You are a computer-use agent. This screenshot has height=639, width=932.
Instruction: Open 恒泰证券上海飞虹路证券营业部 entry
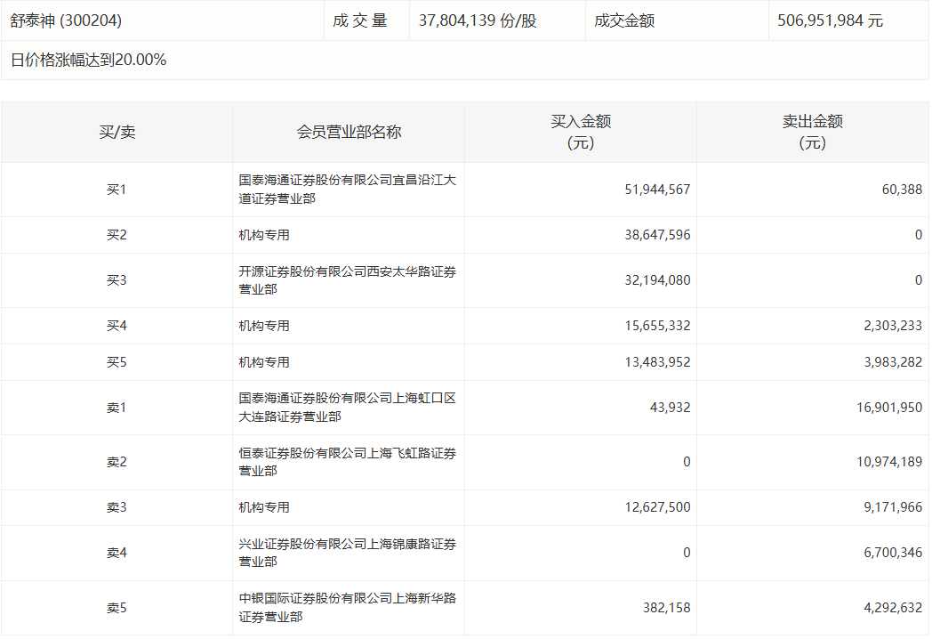click(x=347, y=462)
